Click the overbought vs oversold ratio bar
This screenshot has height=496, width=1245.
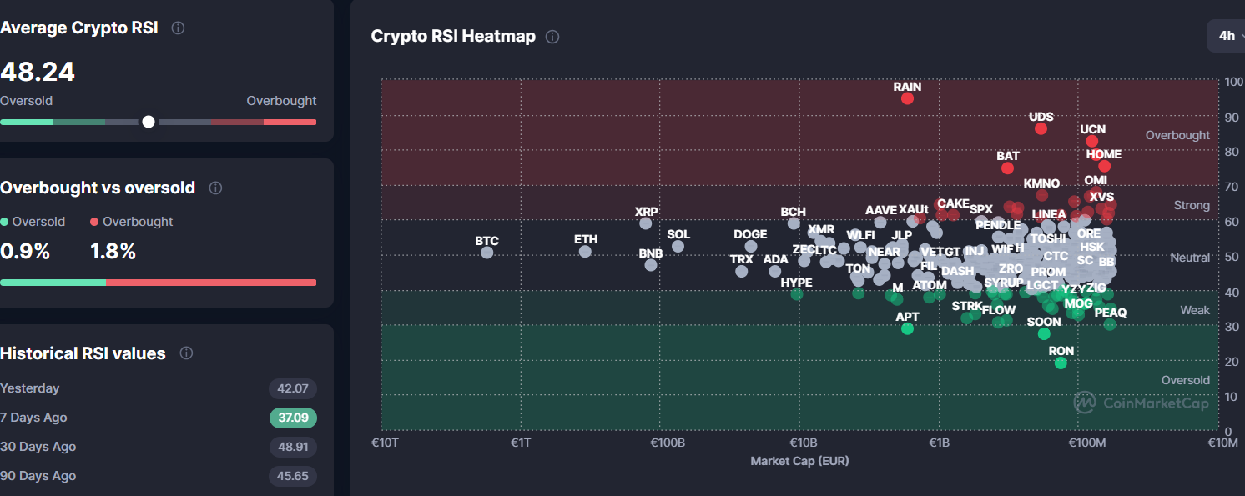point(159,283)
